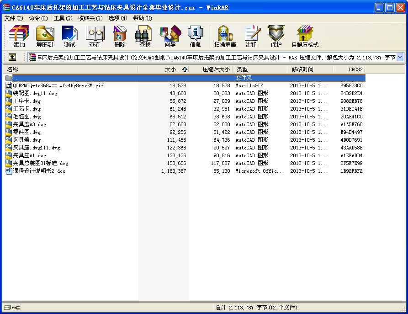
Task: Click the 扫描病毒 (Virus Scan) icon
Action: pyautogui.click(x=225, y=37)
